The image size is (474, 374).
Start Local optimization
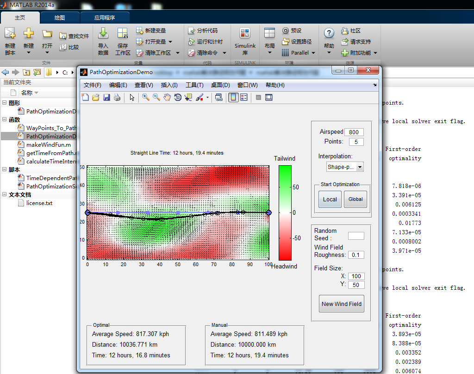pyautogui.click(x=330, y=199)
